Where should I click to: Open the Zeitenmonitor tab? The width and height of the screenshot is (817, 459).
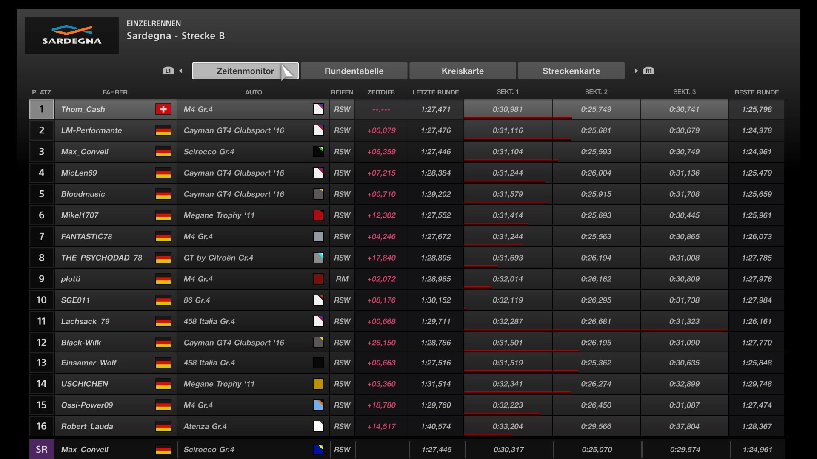245,71
